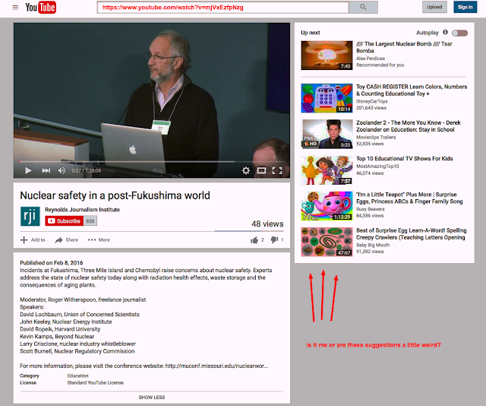Click Standard YouTube License text
The height and width of the screenshot is (406, 486).
(96, 382)
